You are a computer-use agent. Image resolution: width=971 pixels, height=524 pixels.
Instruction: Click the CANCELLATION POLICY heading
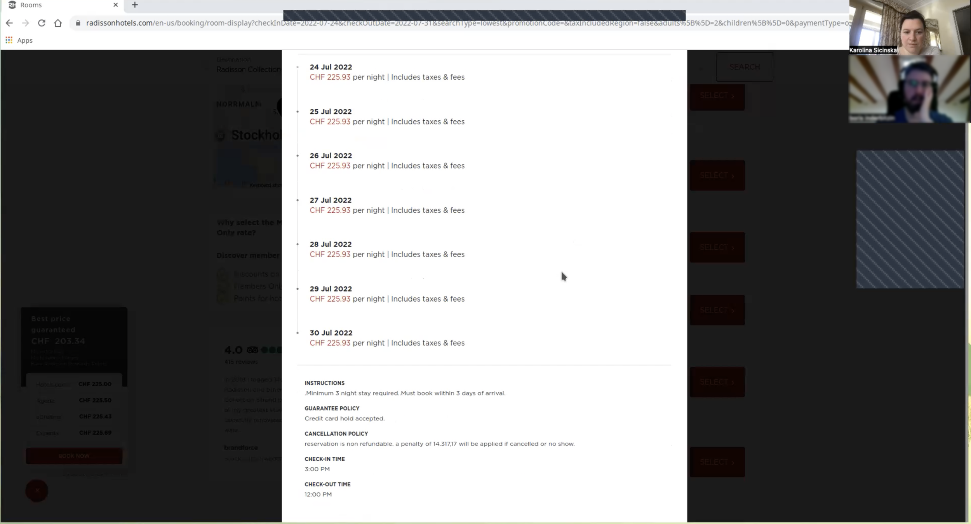336,434
